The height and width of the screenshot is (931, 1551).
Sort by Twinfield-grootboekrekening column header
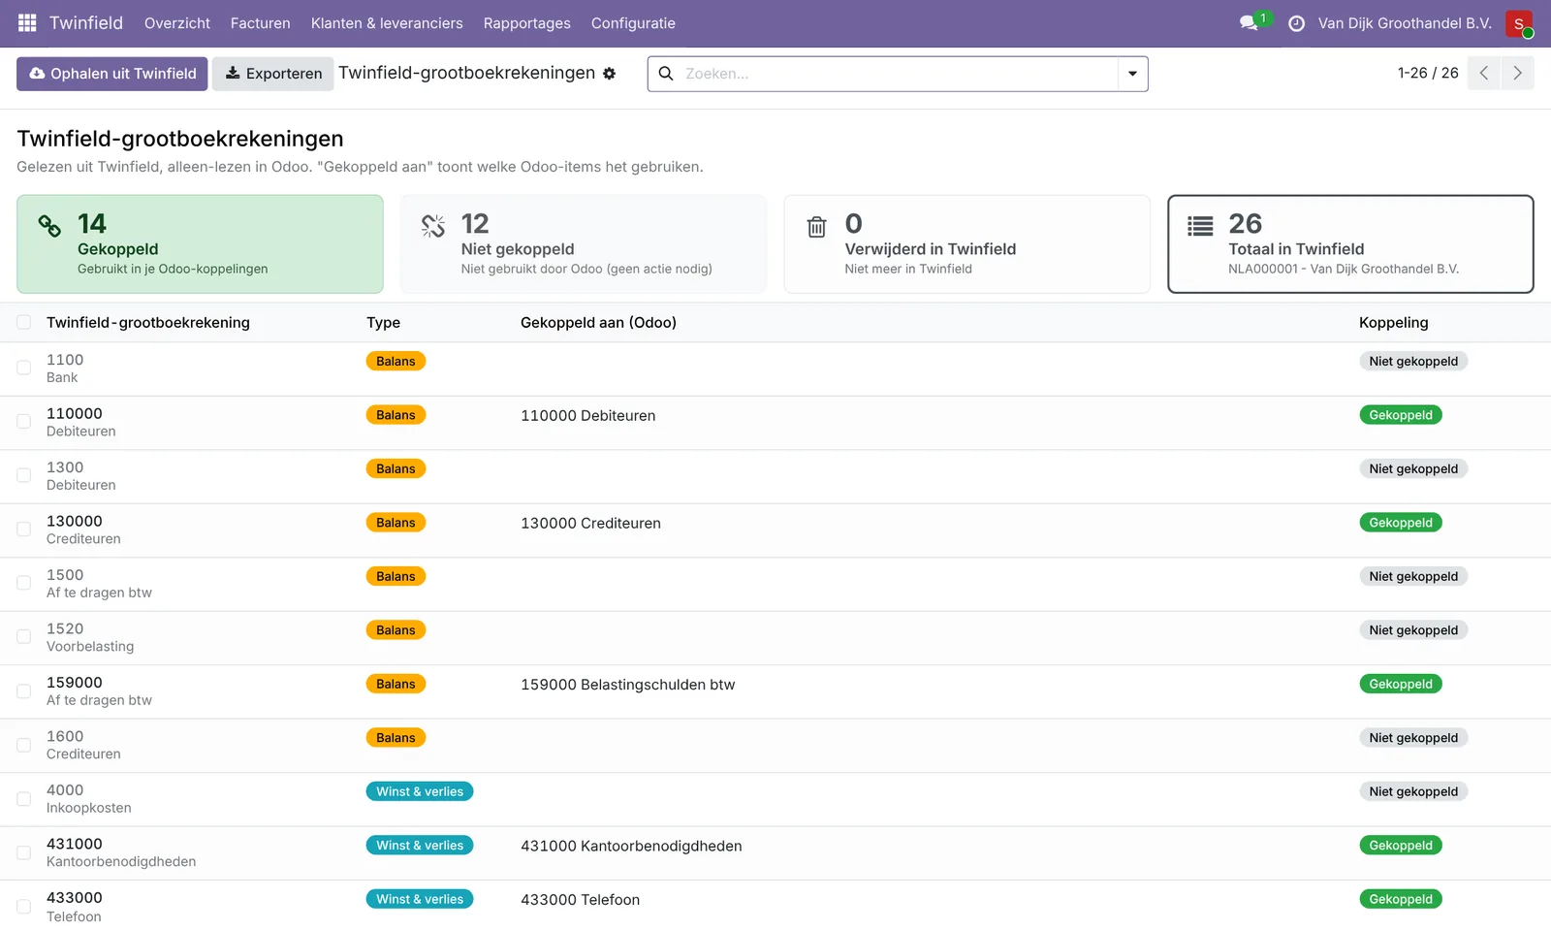coord(148,323)
